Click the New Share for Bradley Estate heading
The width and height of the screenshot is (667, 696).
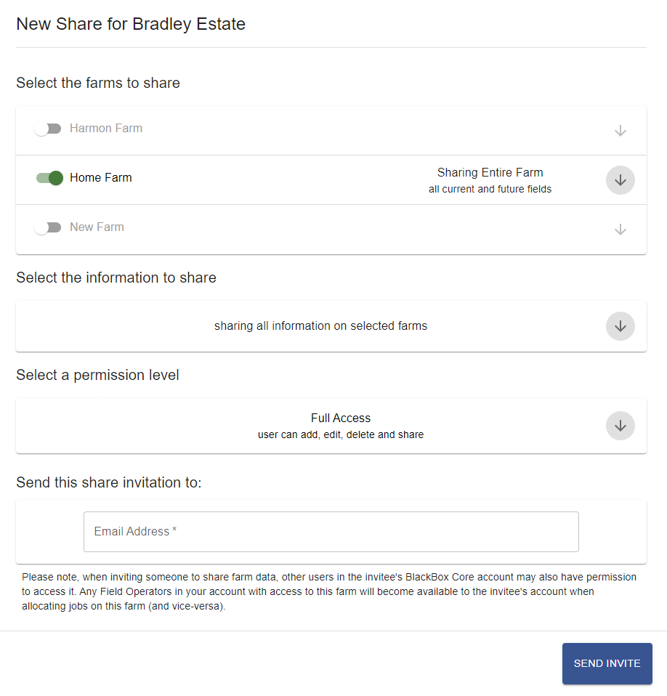click(x=131, y=24)
